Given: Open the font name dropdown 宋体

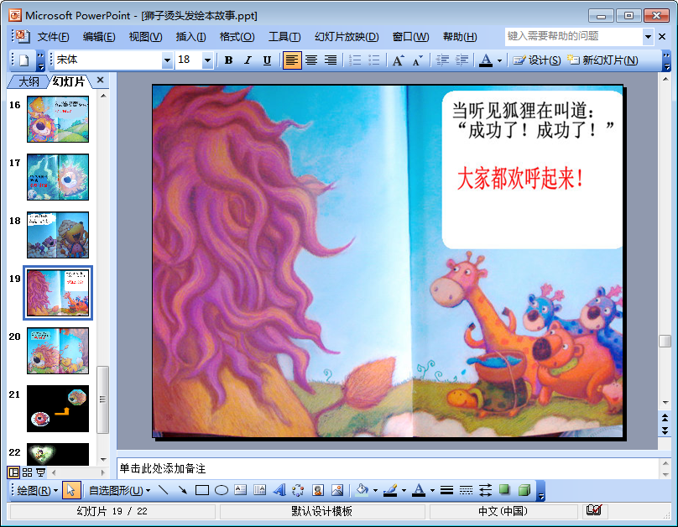Looking at the screenshot, I should (167, 60).
